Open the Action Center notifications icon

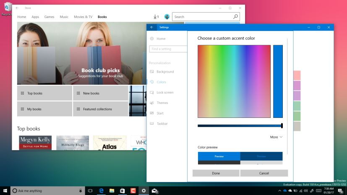pos(341,191)
